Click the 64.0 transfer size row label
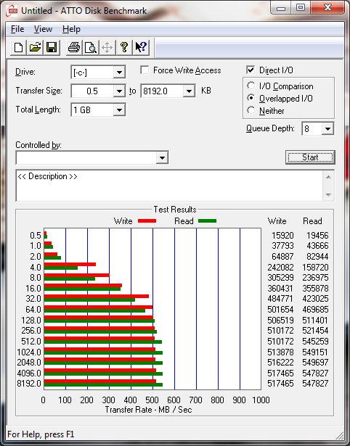 [33, 309]
